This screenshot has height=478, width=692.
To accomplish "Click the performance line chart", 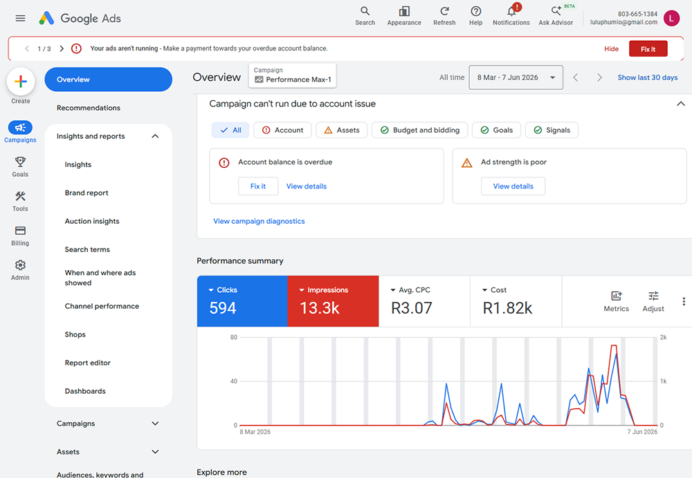I will coord(447,381).
